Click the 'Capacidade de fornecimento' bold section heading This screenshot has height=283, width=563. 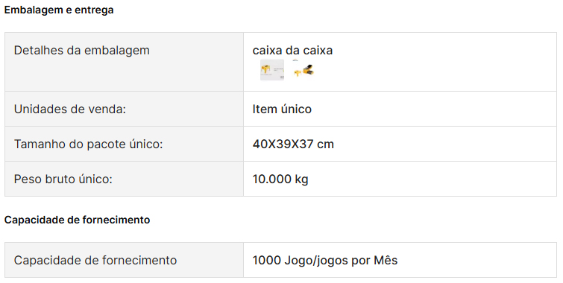pyautogui.click(x=78, y=220)
